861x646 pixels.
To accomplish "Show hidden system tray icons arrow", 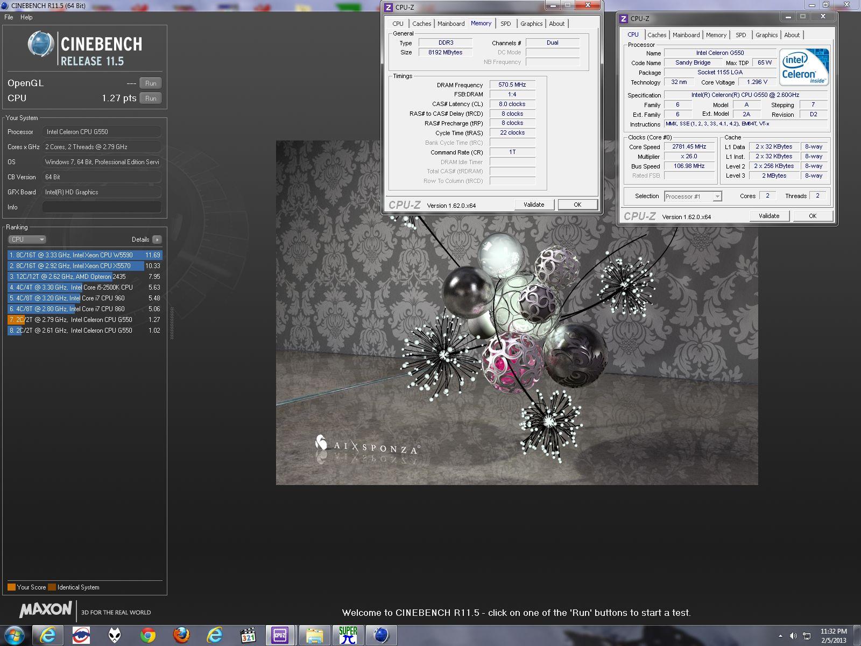I will [x=780, y=636].
